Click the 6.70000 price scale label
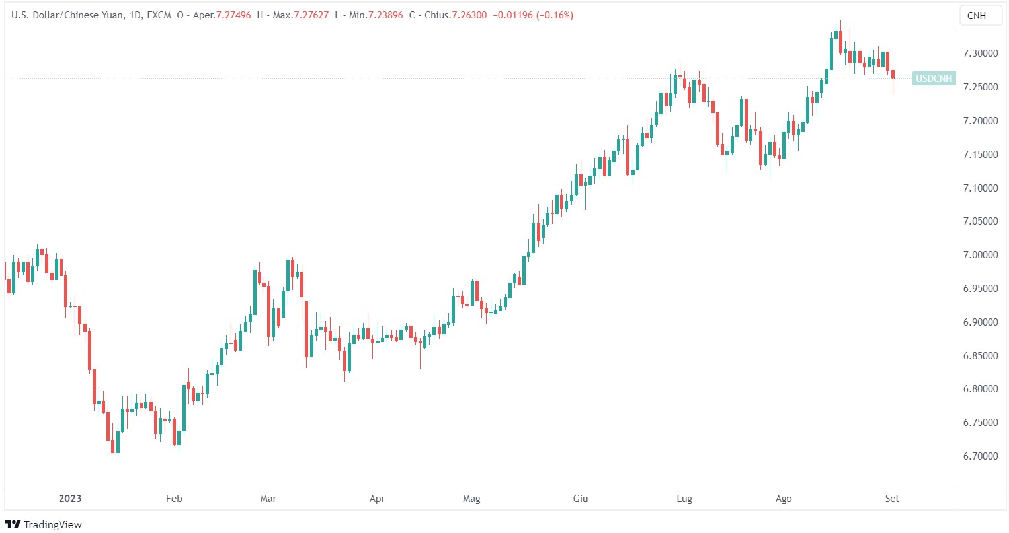This screenshot has height=533, width=1009. [x=981, y=456]
